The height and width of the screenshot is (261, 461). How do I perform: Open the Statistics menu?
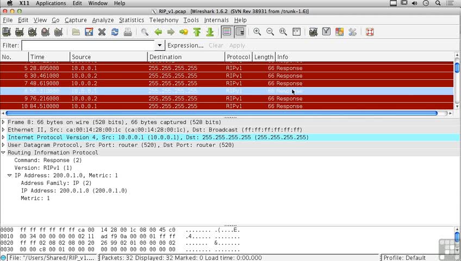[x=132, y=20]
